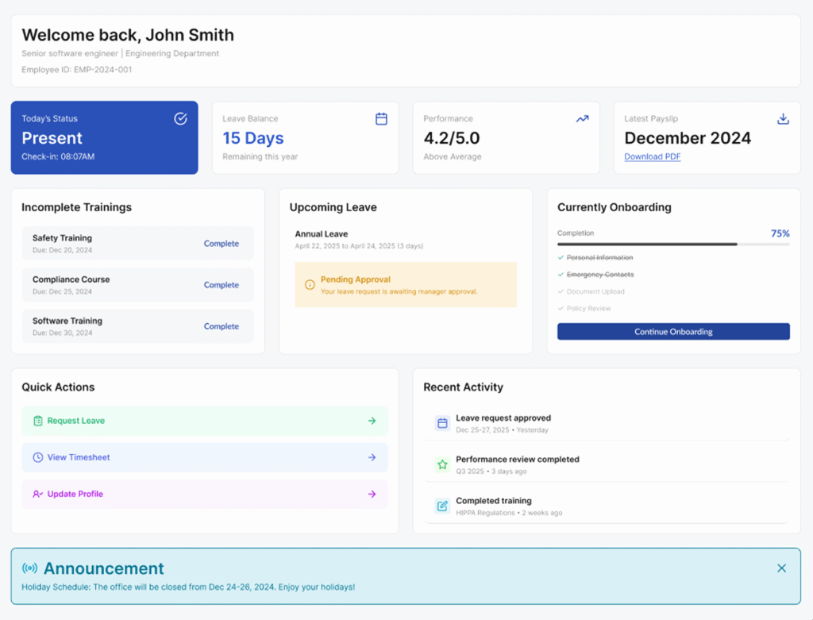
Task: Open Update Profile via its arrow
Action: pyautogui.click(x=372, y=494)
